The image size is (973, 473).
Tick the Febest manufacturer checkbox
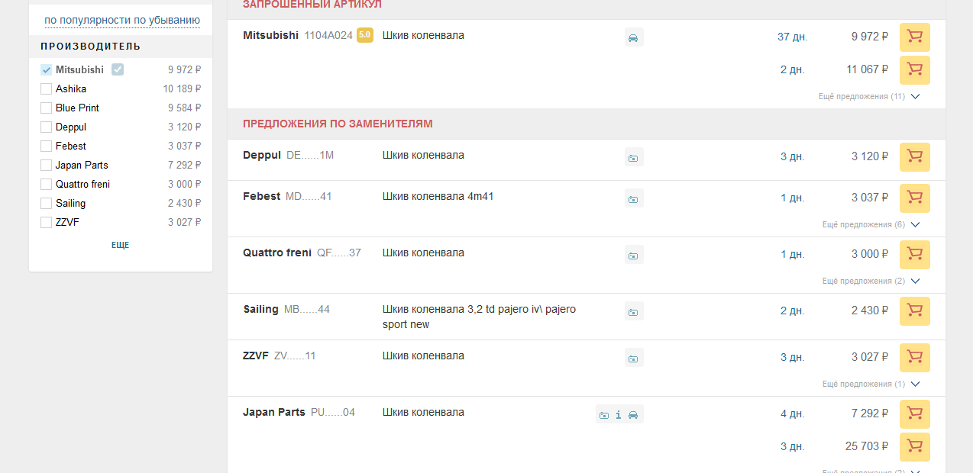47,146
